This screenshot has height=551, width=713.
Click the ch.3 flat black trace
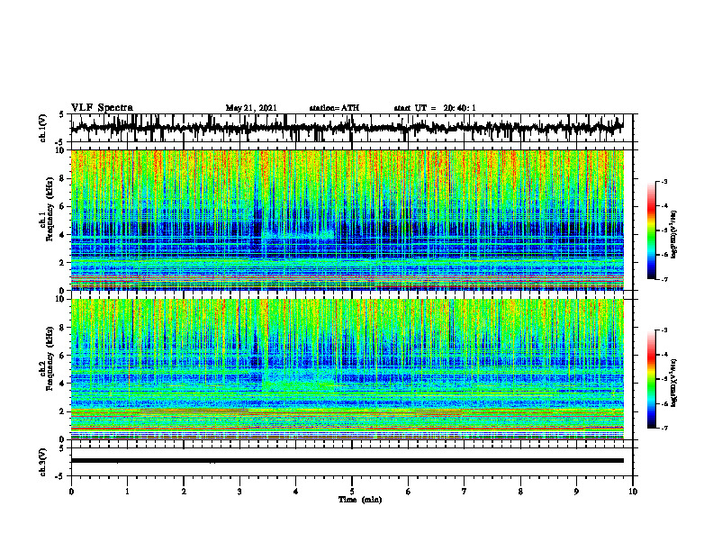(x=347, y=461)
